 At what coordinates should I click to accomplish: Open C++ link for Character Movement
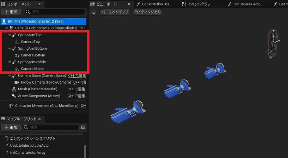click(84, 106)
